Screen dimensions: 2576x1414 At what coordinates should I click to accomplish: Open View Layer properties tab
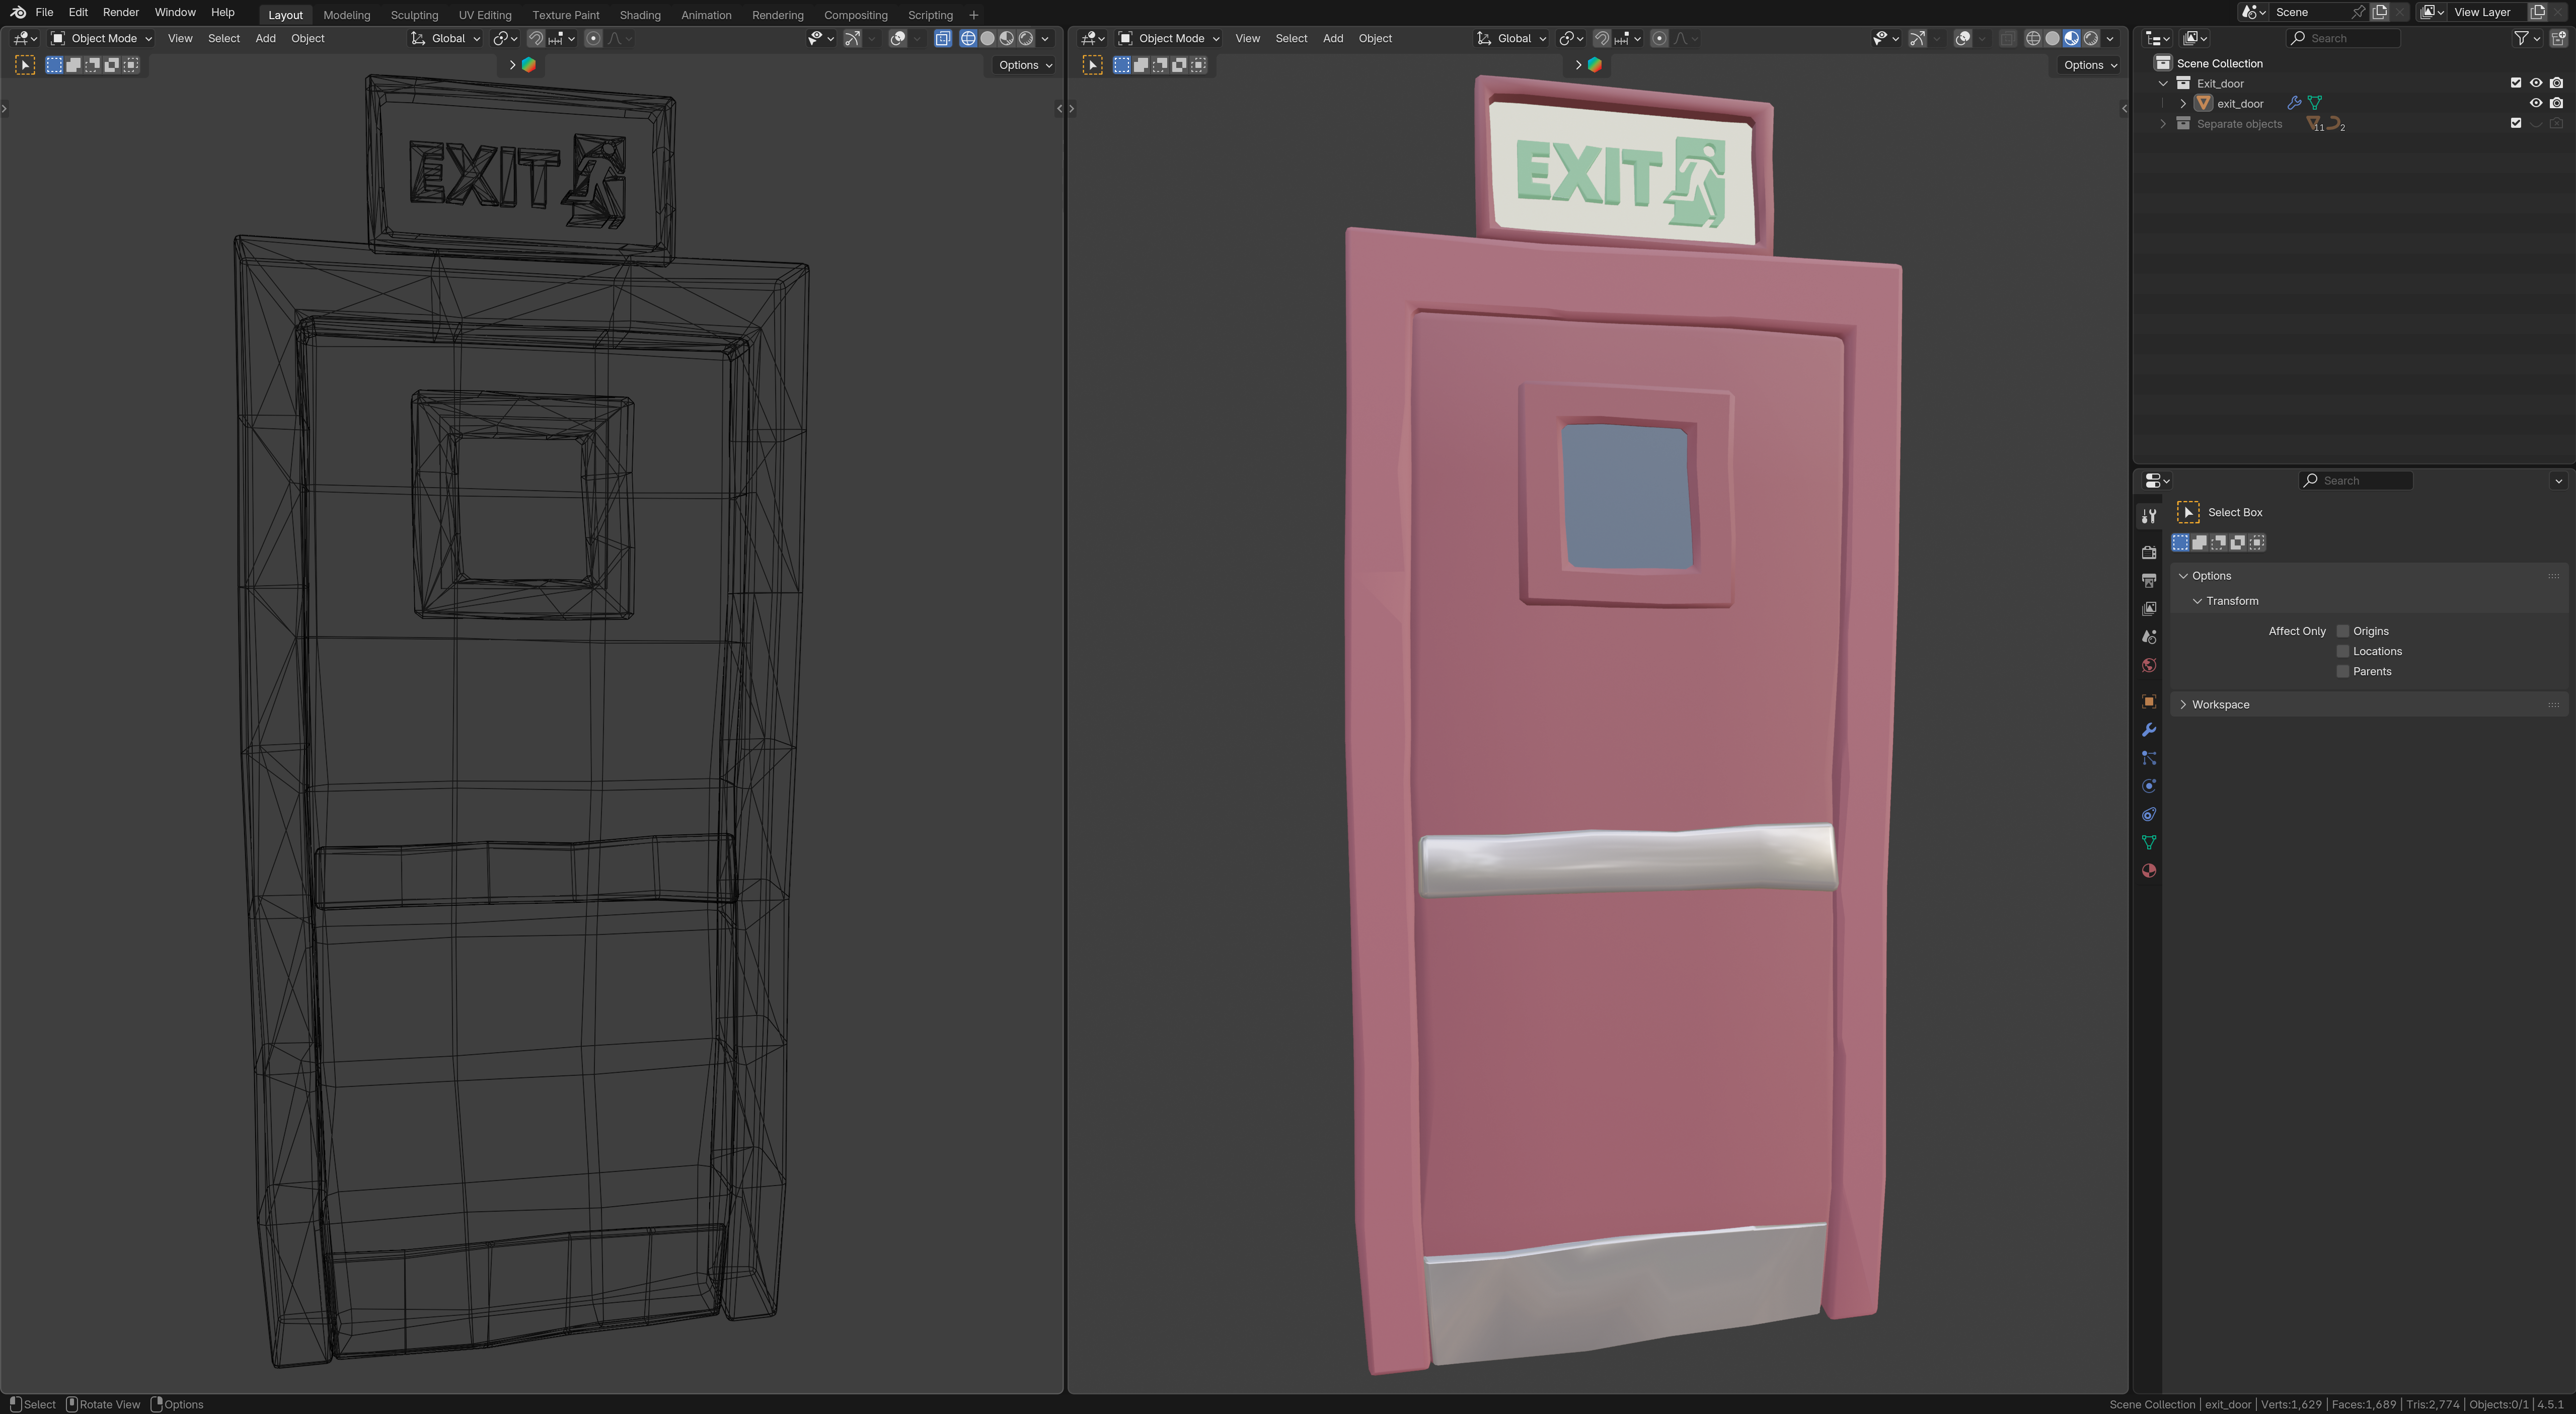pos(2148,608)
